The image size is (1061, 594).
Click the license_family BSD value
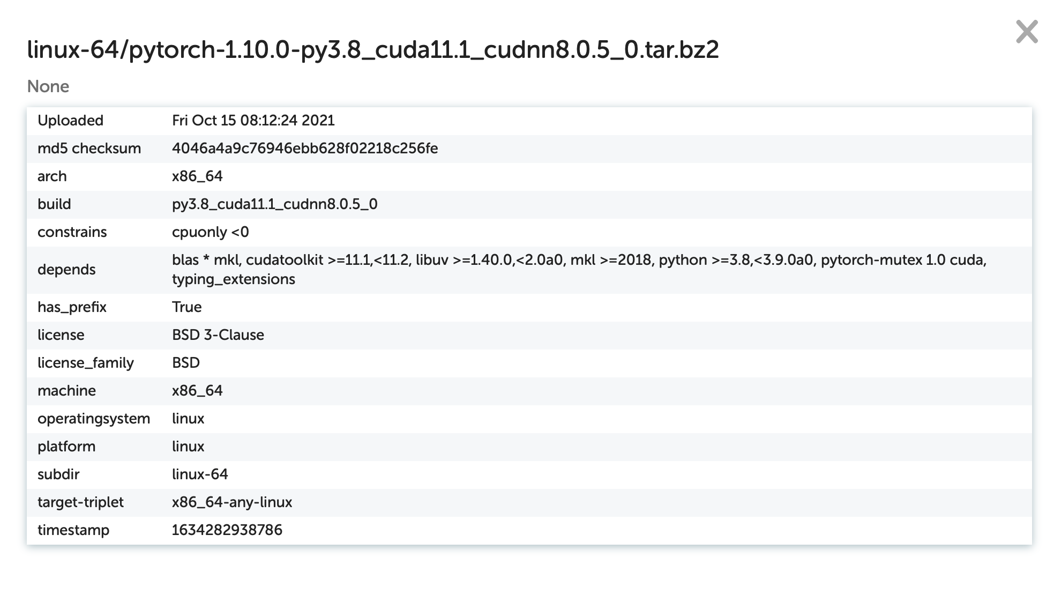[x=186, y=363]
